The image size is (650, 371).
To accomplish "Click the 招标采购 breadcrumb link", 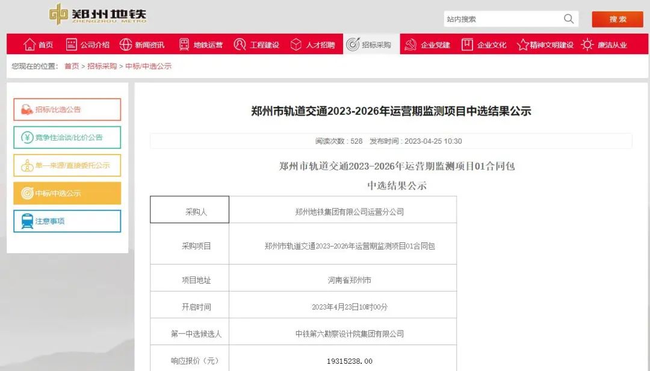I will click(102, 66).
